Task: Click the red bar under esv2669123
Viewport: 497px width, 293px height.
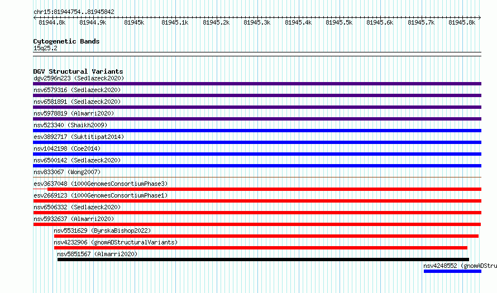Action: (257, 201)
